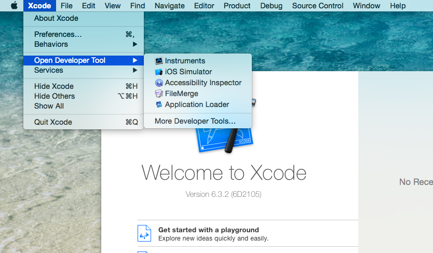
Task: Open the Source Control menu
Action: [x=318, y=6]
